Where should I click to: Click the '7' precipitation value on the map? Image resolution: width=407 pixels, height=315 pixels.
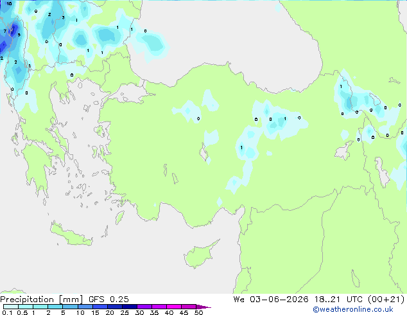click(5, 32)
